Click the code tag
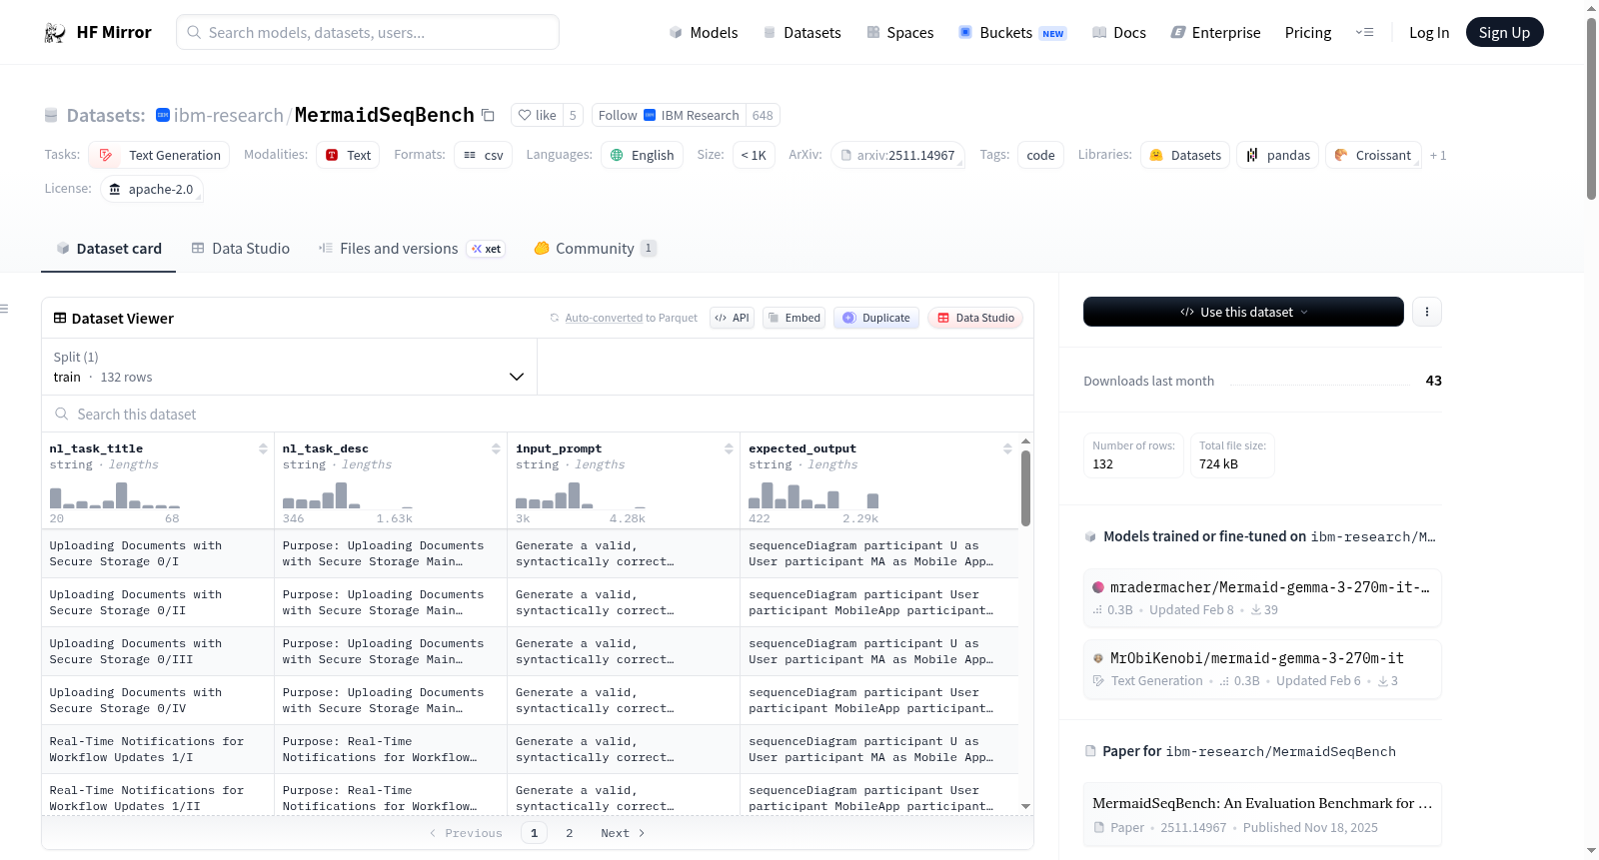Image resolution: width=1599 pixels, height=860 pixels. [1040, 155]
